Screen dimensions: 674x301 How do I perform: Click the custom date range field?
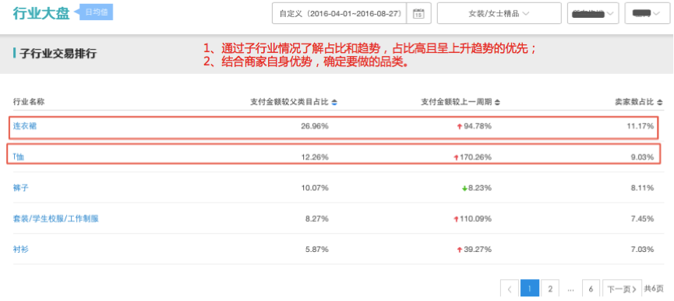[340, 13]
